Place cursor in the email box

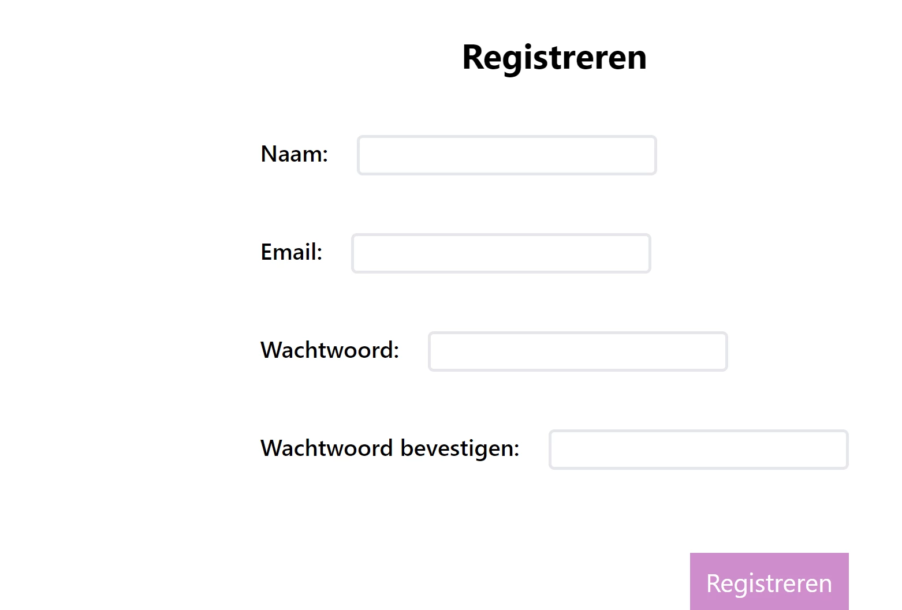[x=501, y=253]
